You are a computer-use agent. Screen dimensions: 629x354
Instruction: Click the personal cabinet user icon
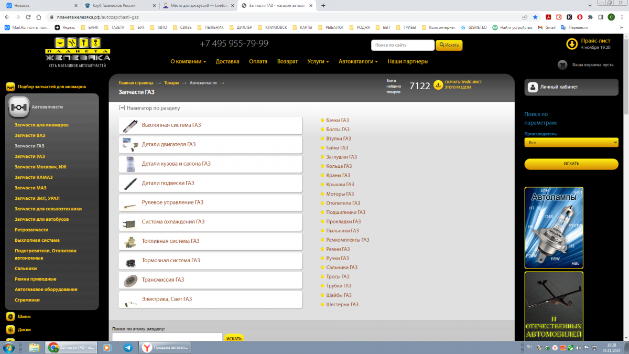pyautogui.click(x=533, y=87)
